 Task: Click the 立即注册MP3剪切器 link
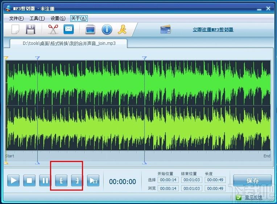213,29
